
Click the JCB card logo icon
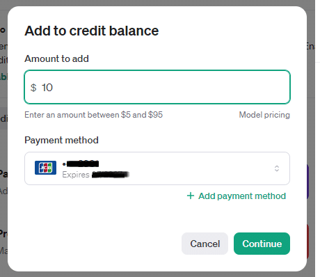[x=45, y=168]
